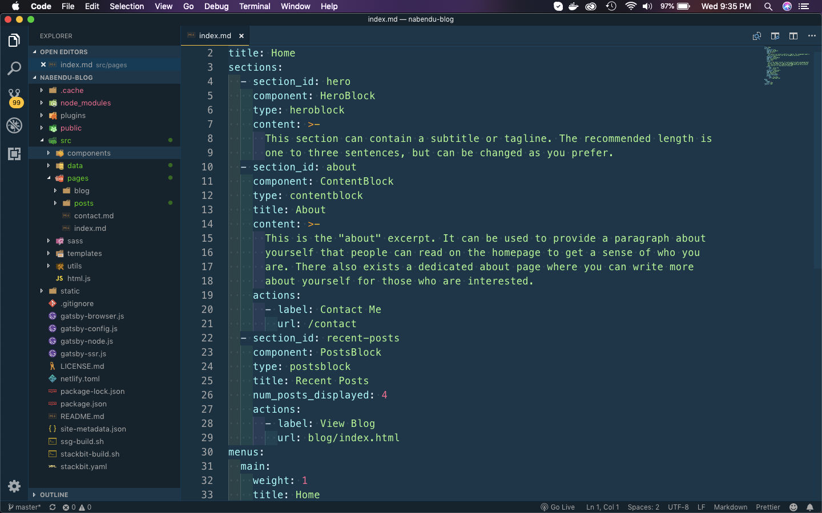Click Open Changes icon in editor toolbar
822x513 pixels.
pos(757,36)
